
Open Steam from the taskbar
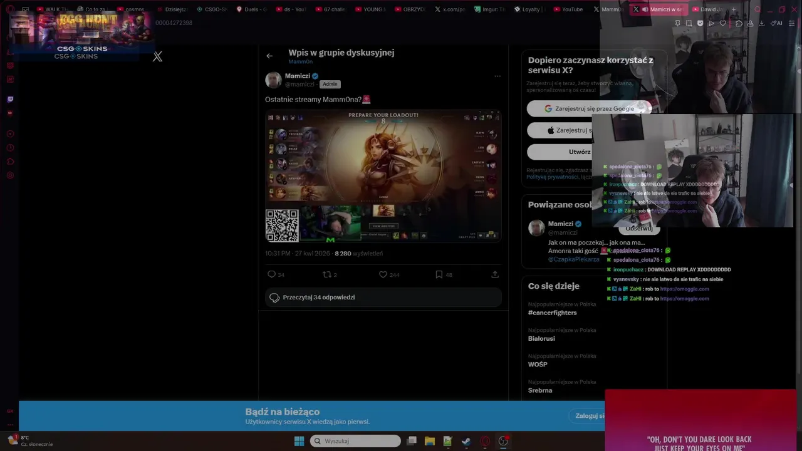pyautogui.click(x=466, y=441)
